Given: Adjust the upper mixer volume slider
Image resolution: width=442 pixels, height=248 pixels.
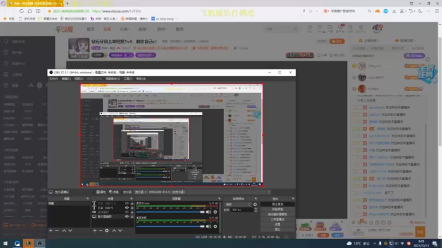Looking at the screenshot, I should point(170,212).
